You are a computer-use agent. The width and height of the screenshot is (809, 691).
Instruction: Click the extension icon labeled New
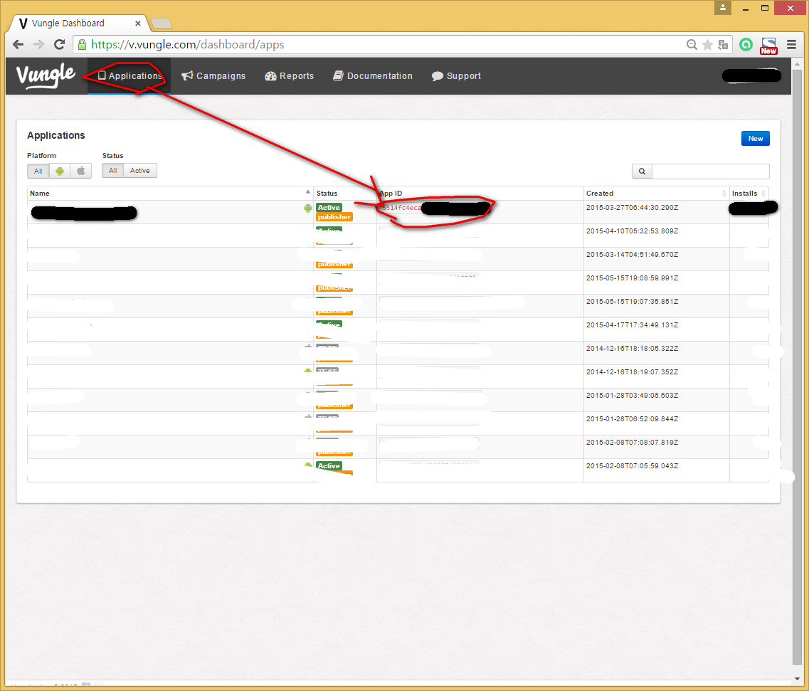768,46
